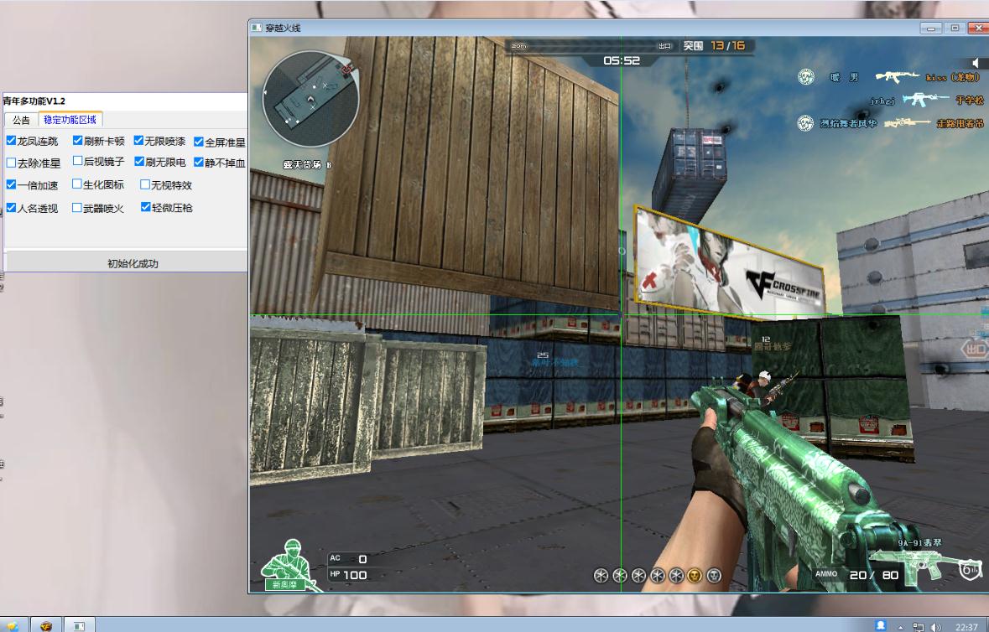Toggle the 龙凤连跳 checkbox
The height and width of the screenshot is (632, 989).
pos(11,141)
